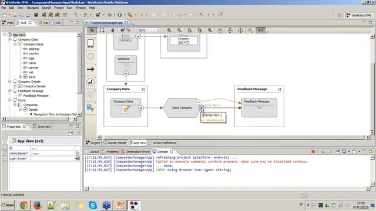376x211 pixels.
Task: Switch to the Overview tab
Action: 42,127
